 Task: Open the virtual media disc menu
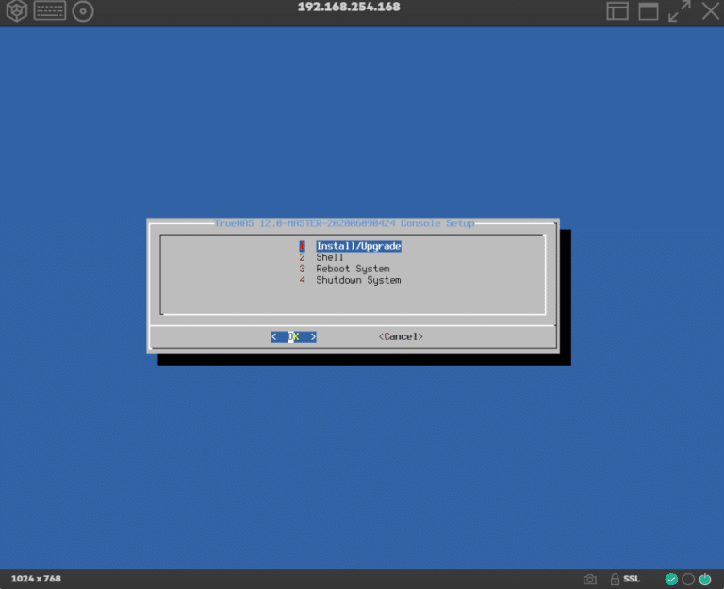[83, 11]
